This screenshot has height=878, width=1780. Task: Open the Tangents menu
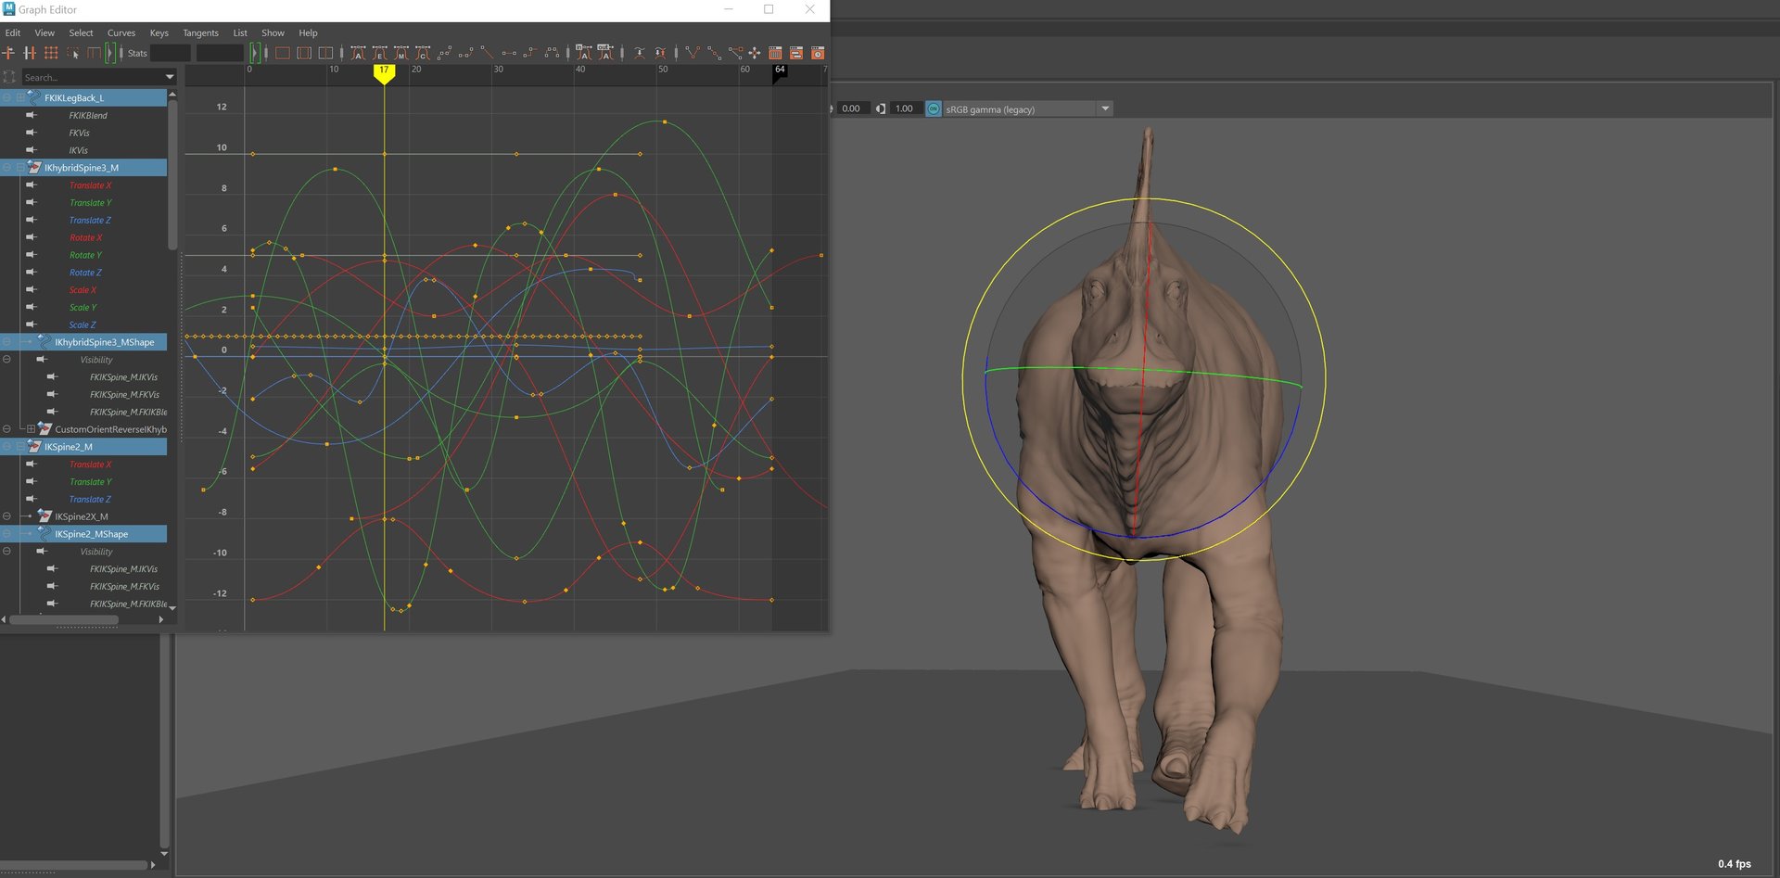click(x=200, y=33)
